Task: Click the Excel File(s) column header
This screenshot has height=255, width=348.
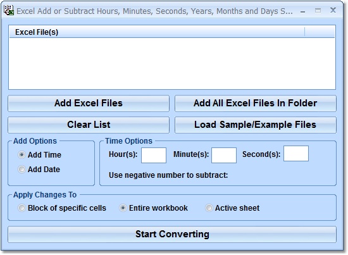Action: 157,32
